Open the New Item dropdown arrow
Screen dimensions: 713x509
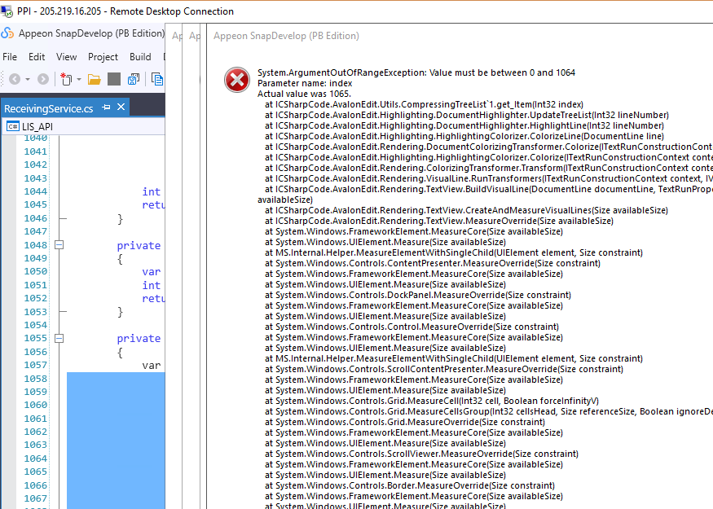coord(79,80)
